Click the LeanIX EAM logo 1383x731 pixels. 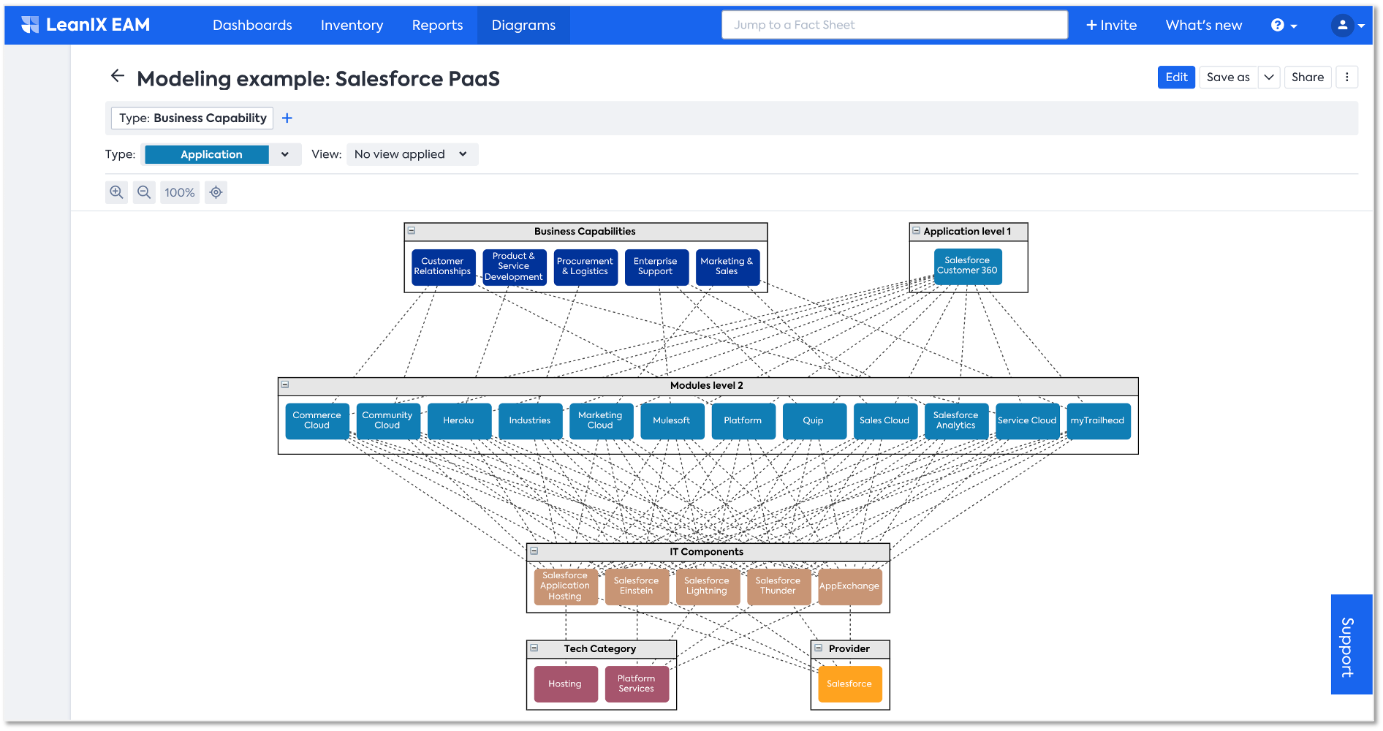(86, 25)
